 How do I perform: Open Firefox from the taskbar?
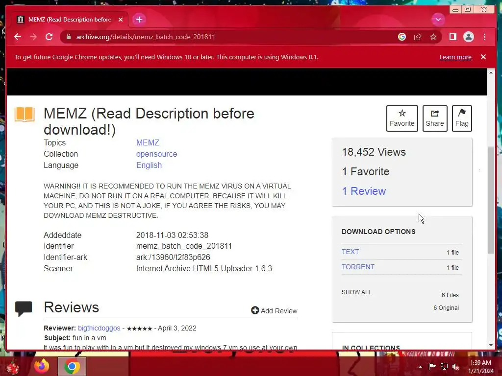(42, 366)
